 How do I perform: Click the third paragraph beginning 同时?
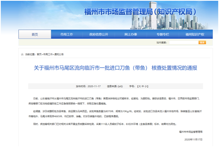tap(105, 124)
